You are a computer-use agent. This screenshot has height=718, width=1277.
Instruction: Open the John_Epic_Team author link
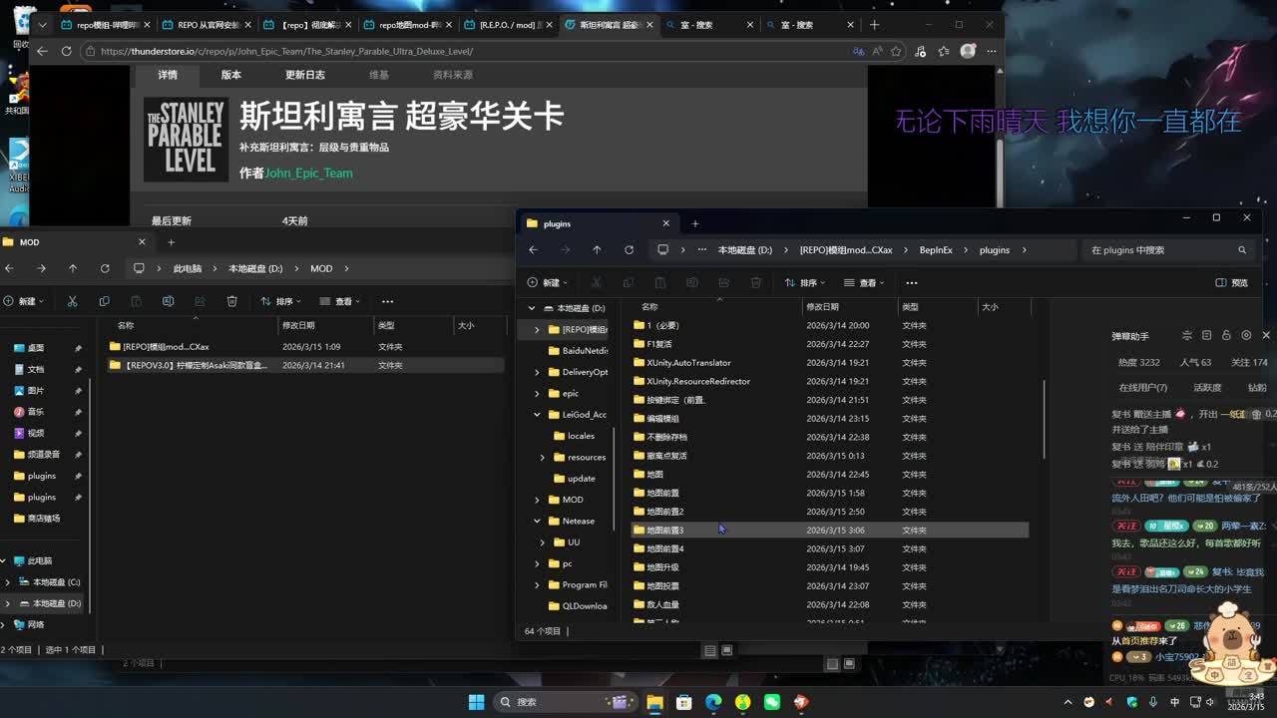tap(308, 173)
